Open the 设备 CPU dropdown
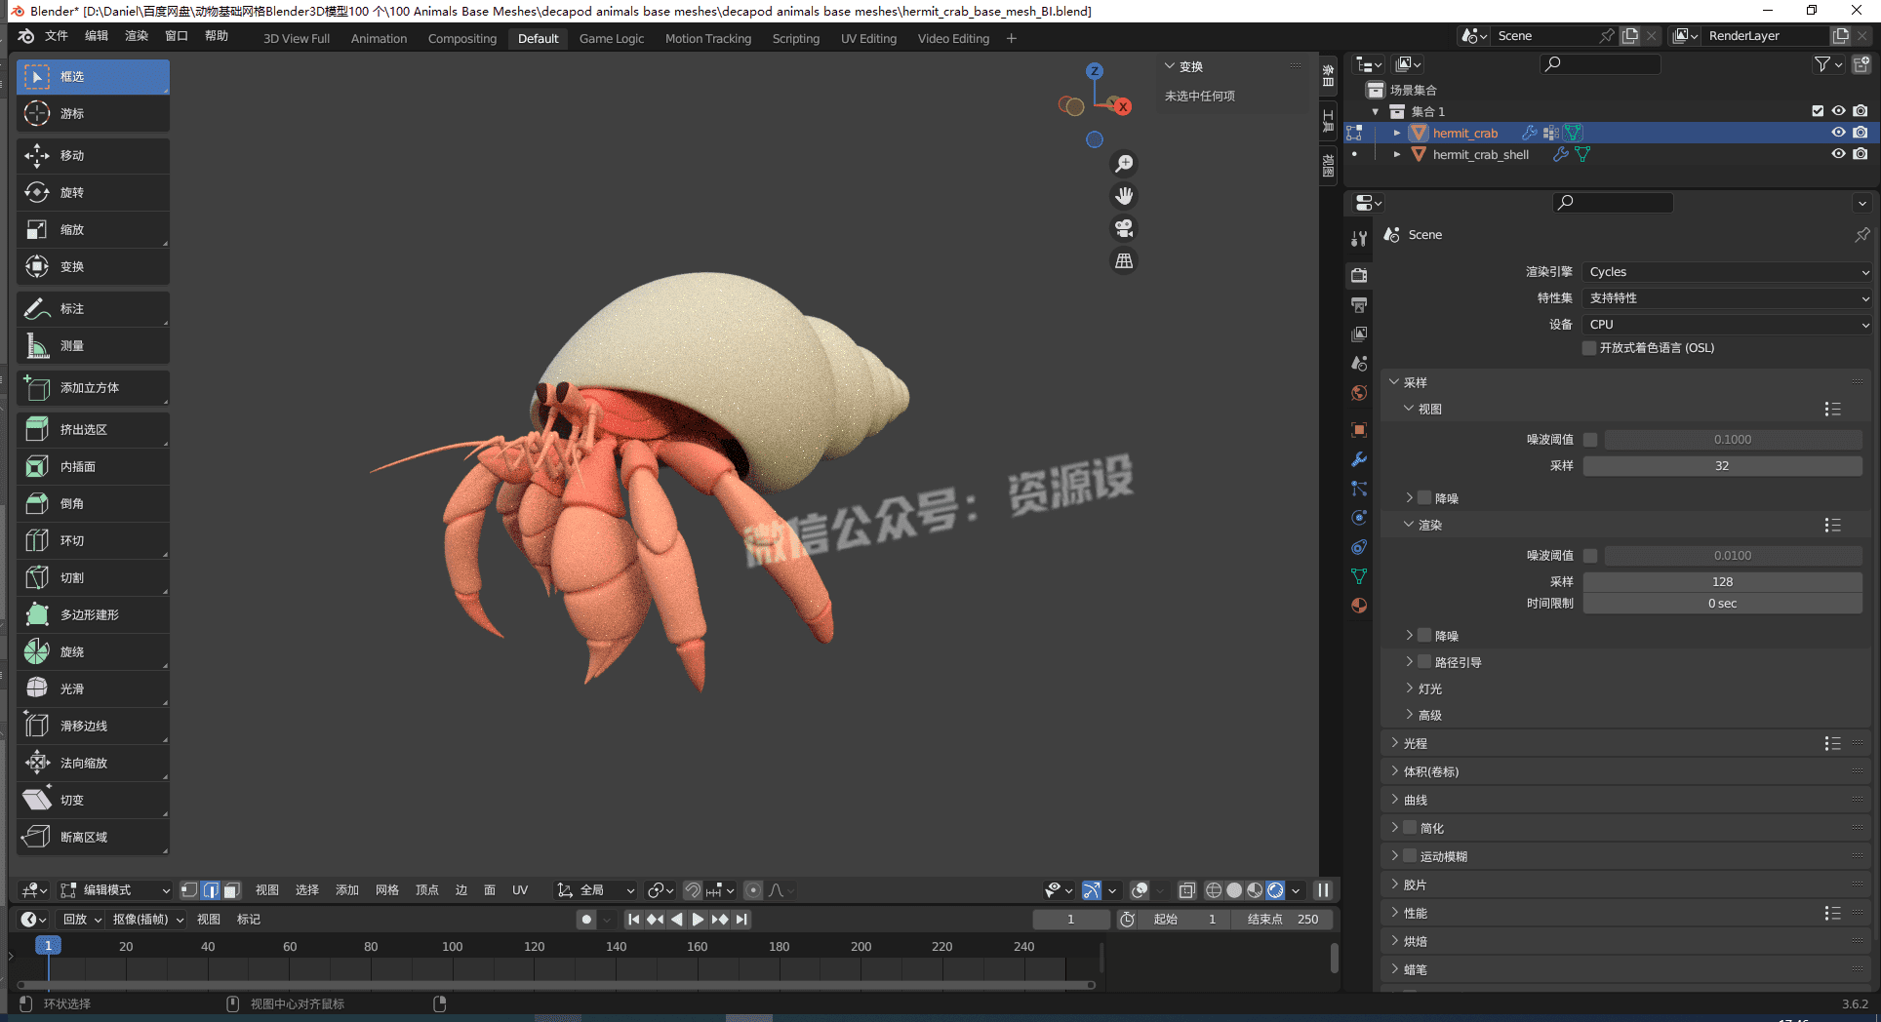The image size is (1881, 1022). [1727, 325]
